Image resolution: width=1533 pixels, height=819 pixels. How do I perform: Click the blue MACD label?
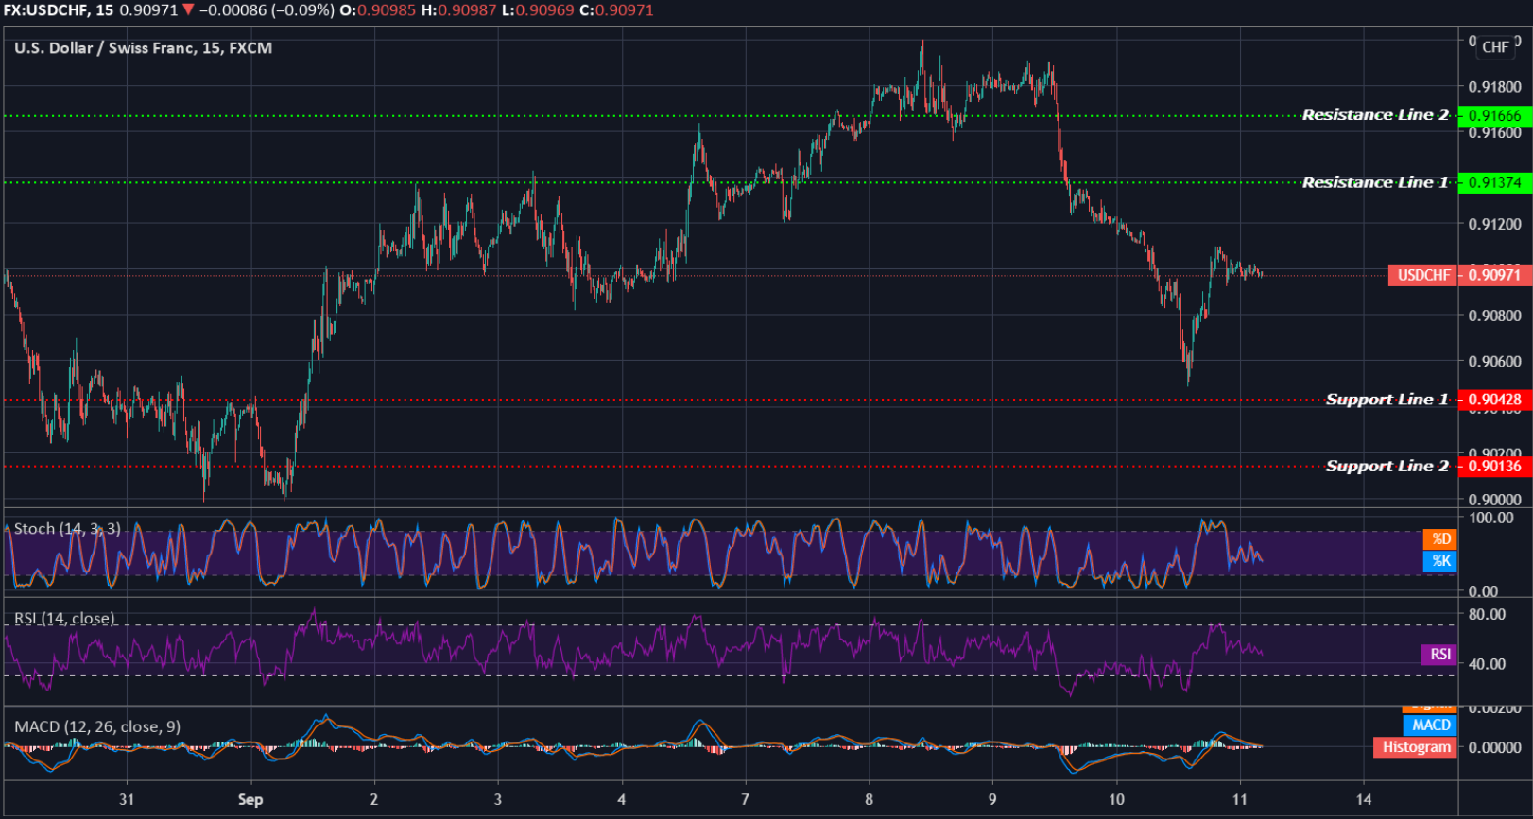(x=1431, y=725)
